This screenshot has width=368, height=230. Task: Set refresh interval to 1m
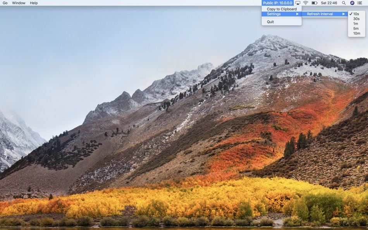coord(356,24)
